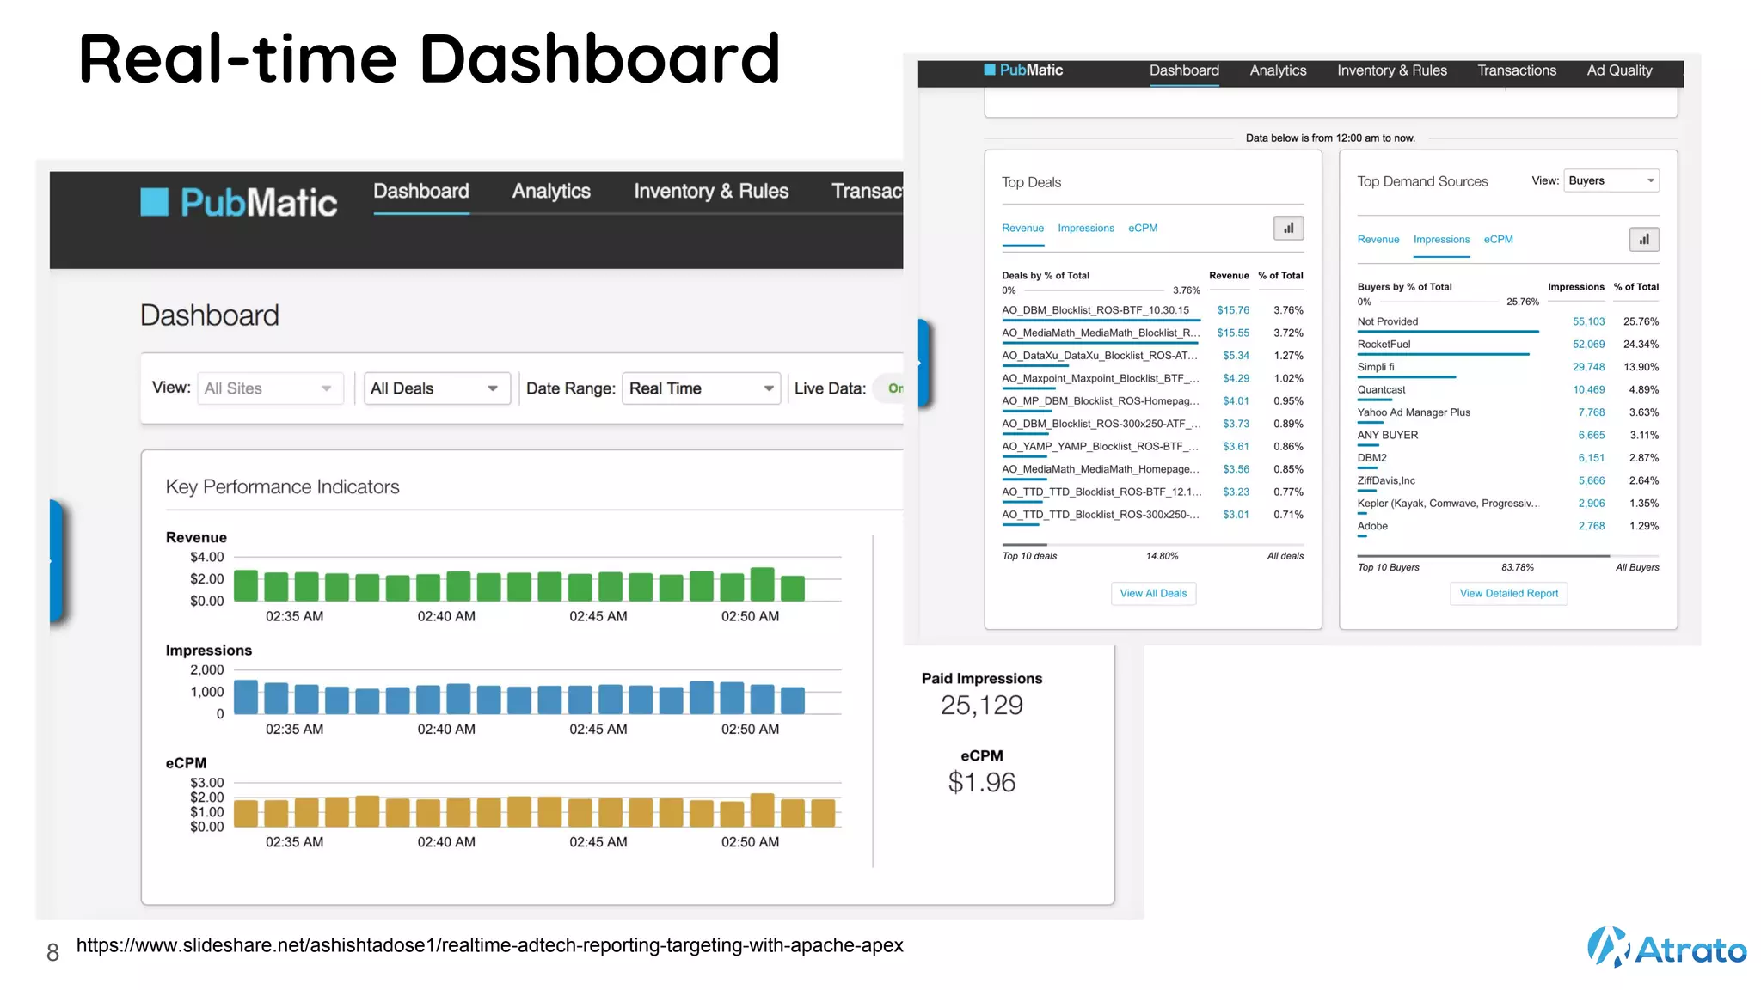Expand the blue side panel handle on left
This screenshot has width=1761, height=990.
(57, 560)
